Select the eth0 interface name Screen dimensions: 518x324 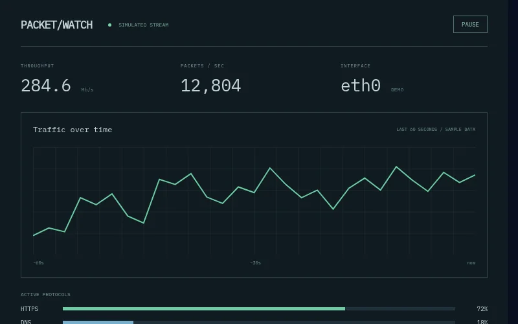pos(361,86)
